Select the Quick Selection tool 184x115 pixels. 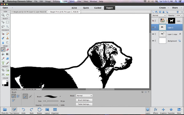pos(7,26)
